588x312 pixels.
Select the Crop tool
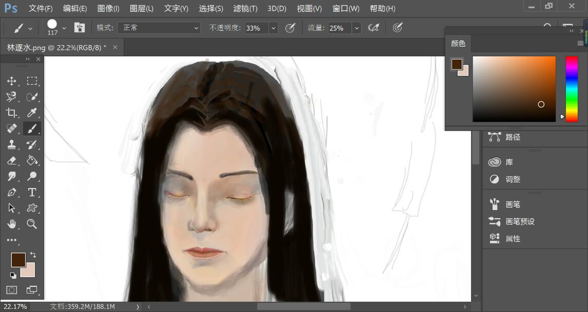12,112
